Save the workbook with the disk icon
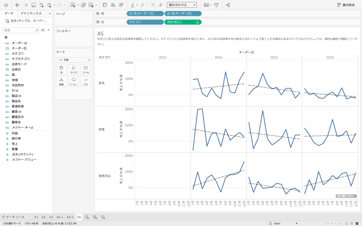This screenshot has width=362, height=226. 34,5
